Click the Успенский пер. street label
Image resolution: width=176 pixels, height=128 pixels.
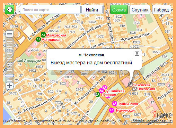point(135,37)
